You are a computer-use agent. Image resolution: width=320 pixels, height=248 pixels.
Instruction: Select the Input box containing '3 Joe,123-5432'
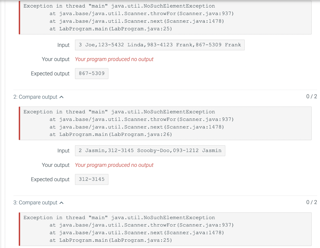click(160, 45)
